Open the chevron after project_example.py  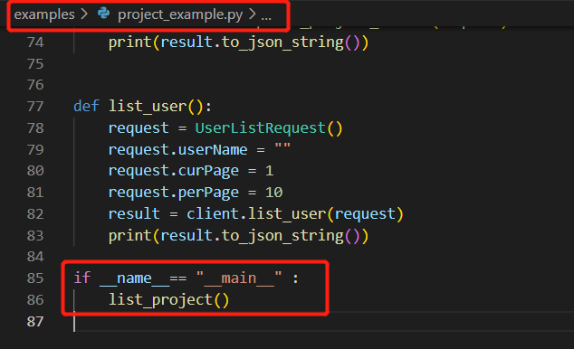(x=253, y=14)
